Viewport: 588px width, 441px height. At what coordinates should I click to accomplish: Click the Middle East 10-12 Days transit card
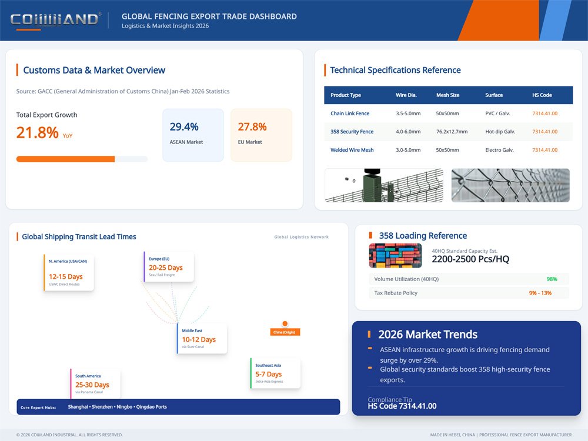point(202,339)
